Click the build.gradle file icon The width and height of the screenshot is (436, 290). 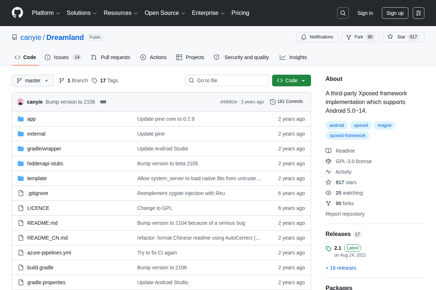(x=21, y=268)
